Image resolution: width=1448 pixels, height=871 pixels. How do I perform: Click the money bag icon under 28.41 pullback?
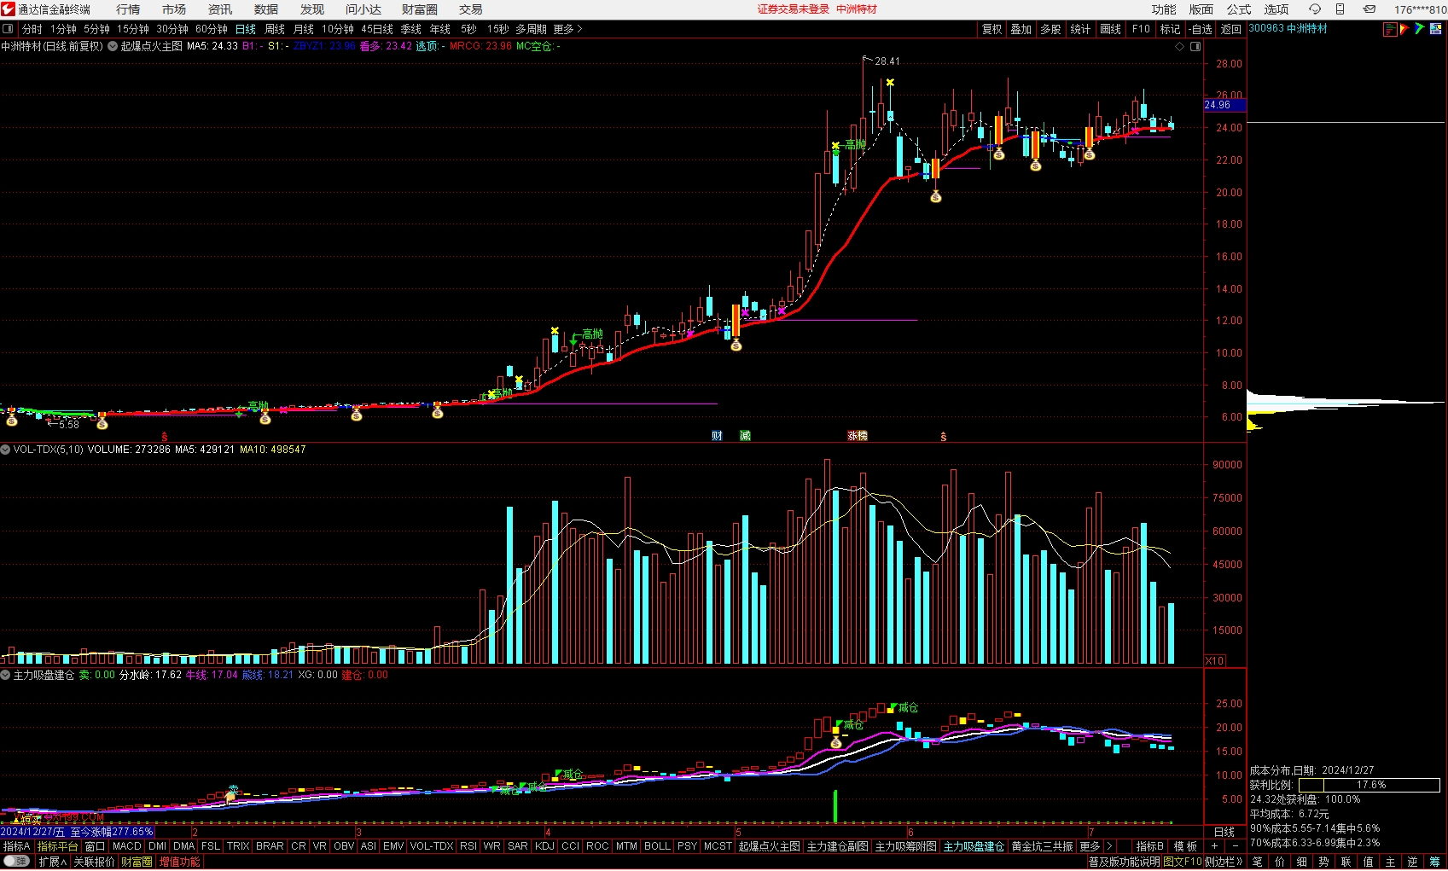click(935, 196)
